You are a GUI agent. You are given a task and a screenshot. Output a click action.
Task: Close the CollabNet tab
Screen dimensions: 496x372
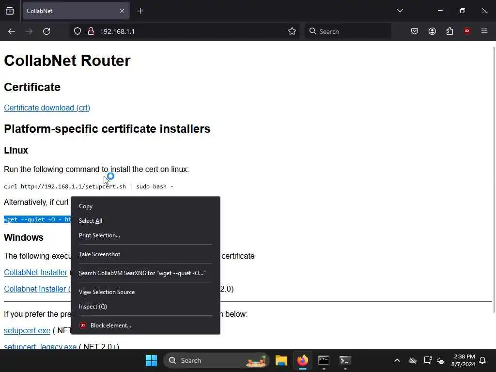(x=122, y=11)
